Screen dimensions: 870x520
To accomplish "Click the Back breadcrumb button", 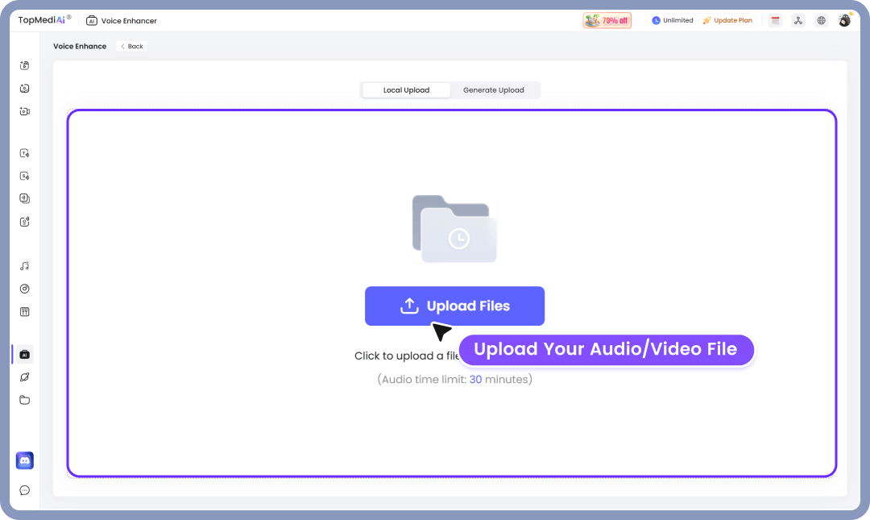I will coord(130,46).
